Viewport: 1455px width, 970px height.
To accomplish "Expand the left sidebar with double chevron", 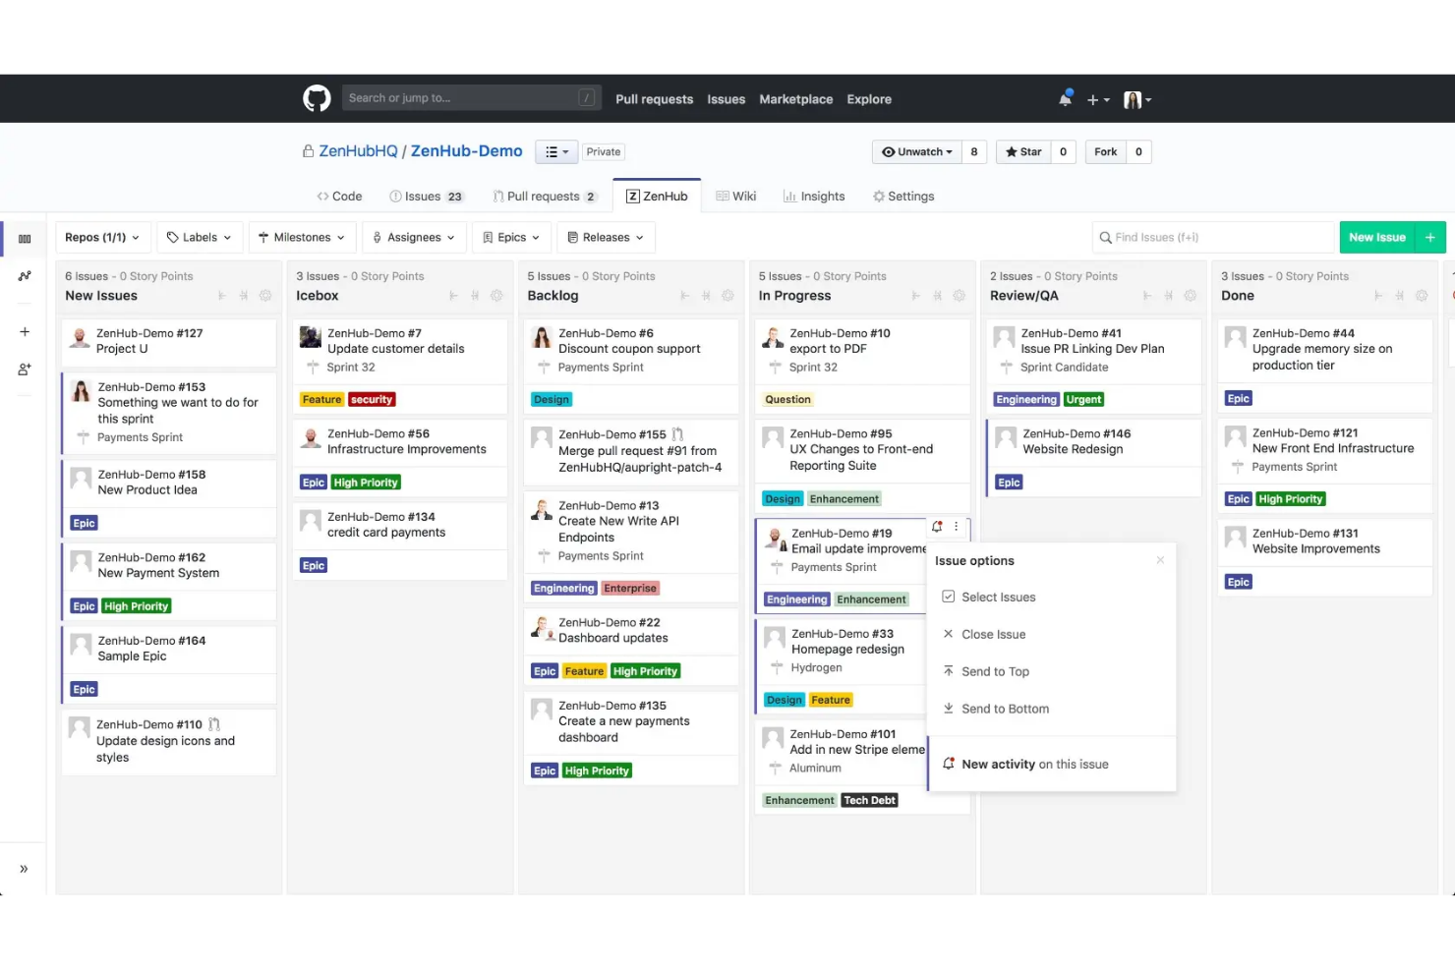I will click(24, 869).
